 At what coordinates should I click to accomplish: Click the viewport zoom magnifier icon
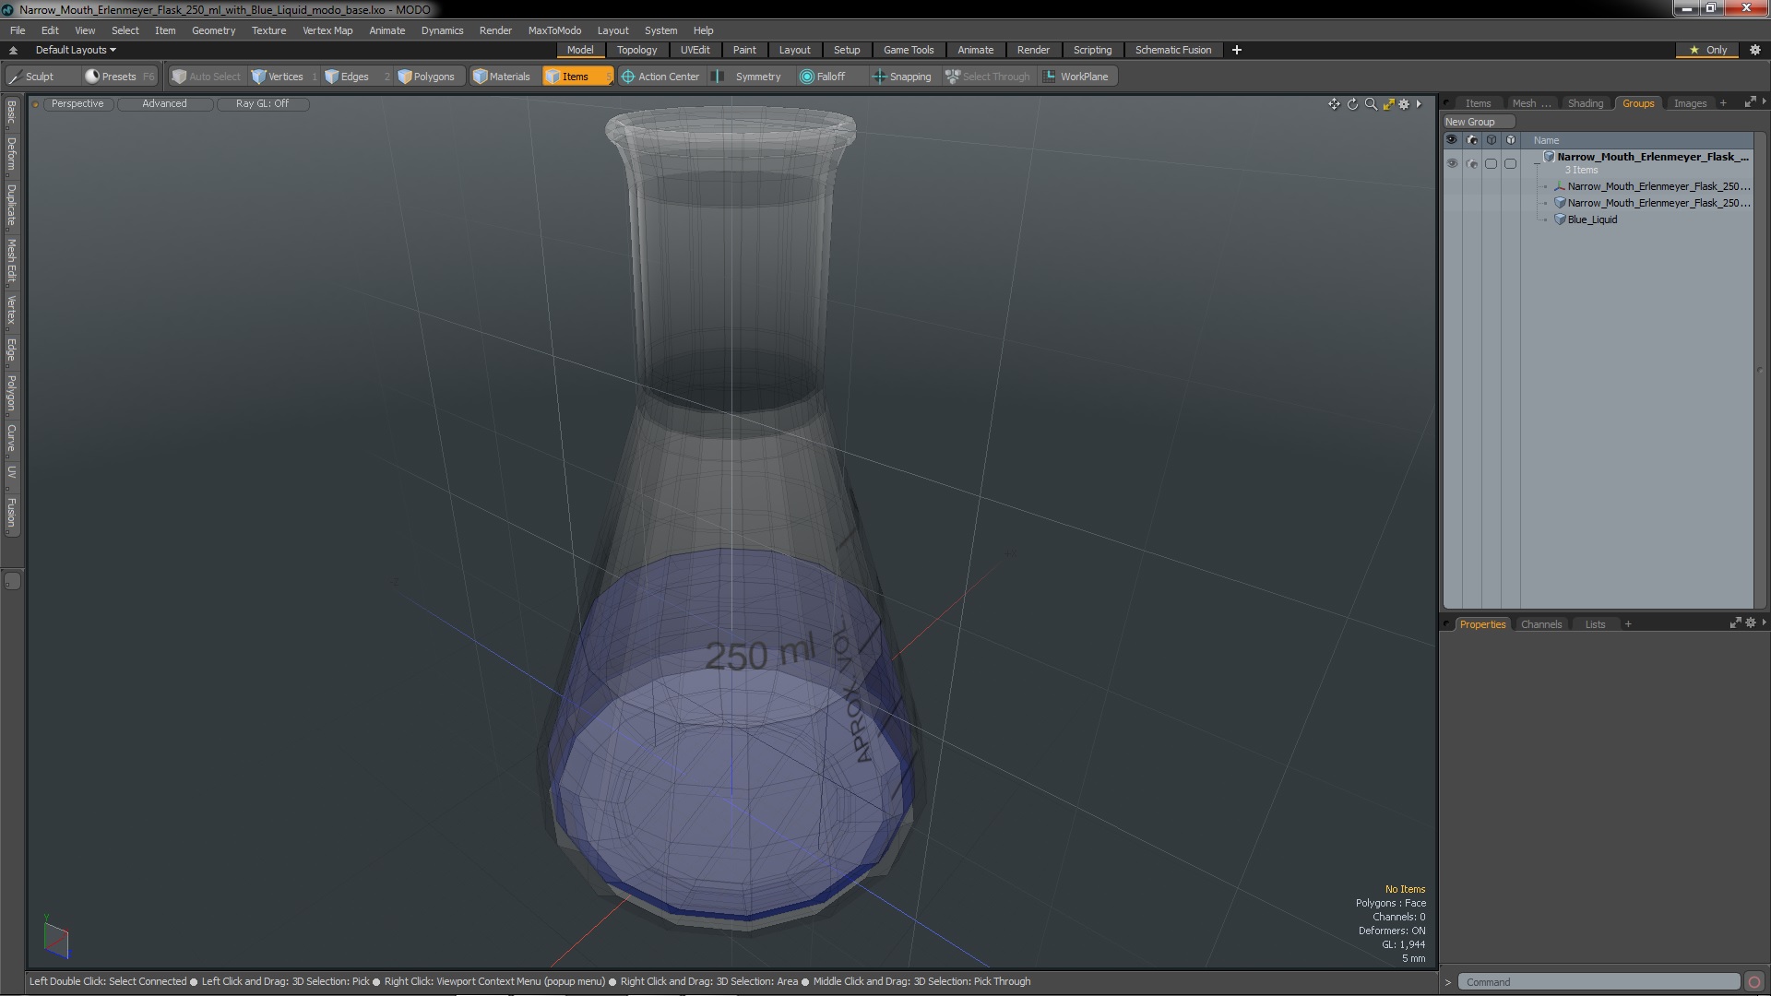(1371, 104)
